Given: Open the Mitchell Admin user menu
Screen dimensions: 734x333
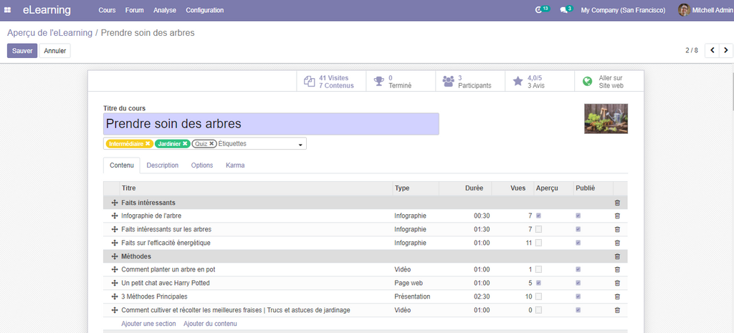Looking at the screenshot, I should [705, 10].
